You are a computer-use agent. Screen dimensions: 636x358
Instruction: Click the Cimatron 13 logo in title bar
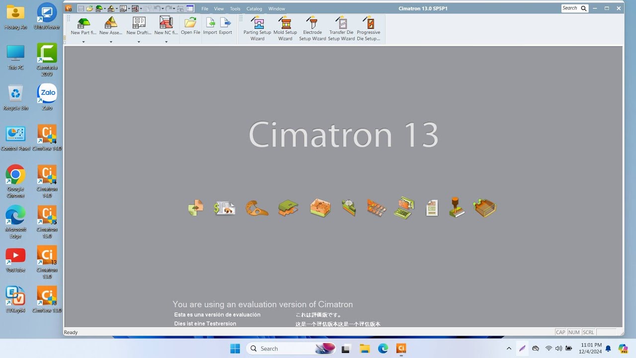[x=69, y=8]
